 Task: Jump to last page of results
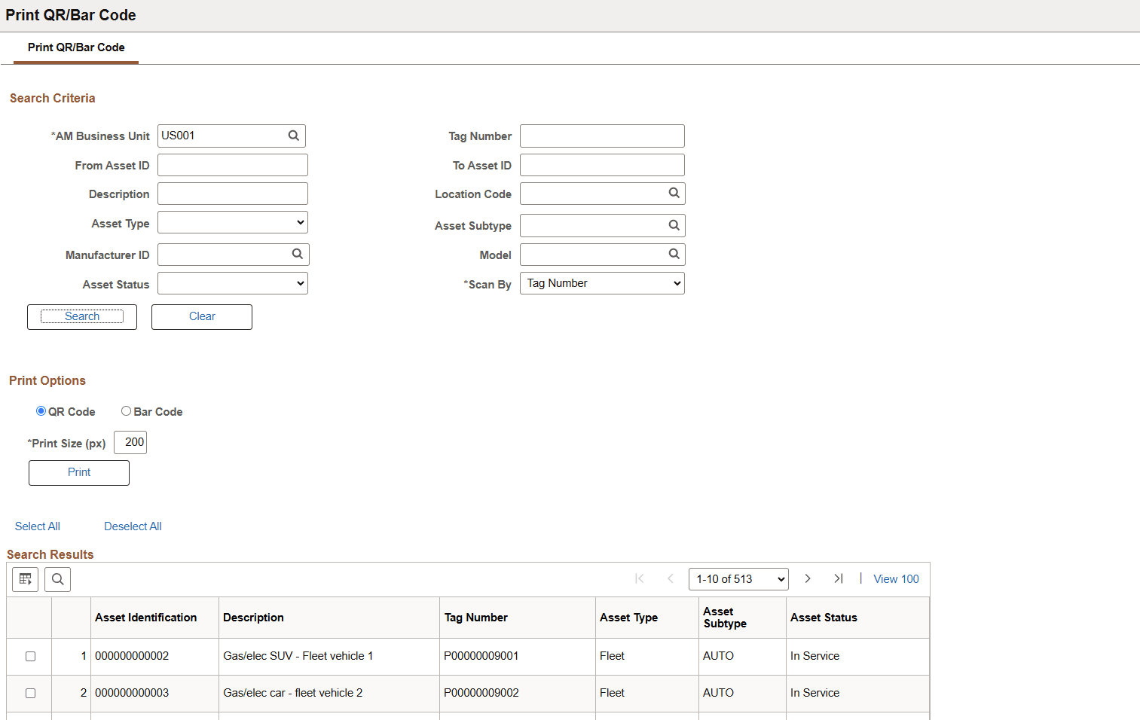[x=838, y=578]
